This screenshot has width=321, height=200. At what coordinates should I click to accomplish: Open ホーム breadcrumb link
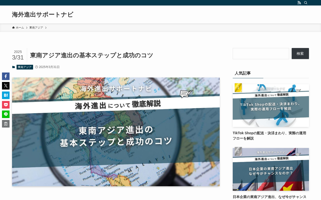click(x=20, y=27)
